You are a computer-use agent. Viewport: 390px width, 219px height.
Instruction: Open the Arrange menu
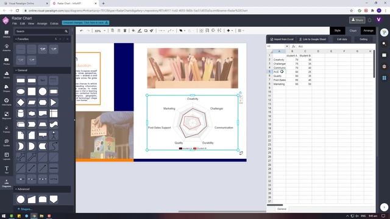(42, 23)
